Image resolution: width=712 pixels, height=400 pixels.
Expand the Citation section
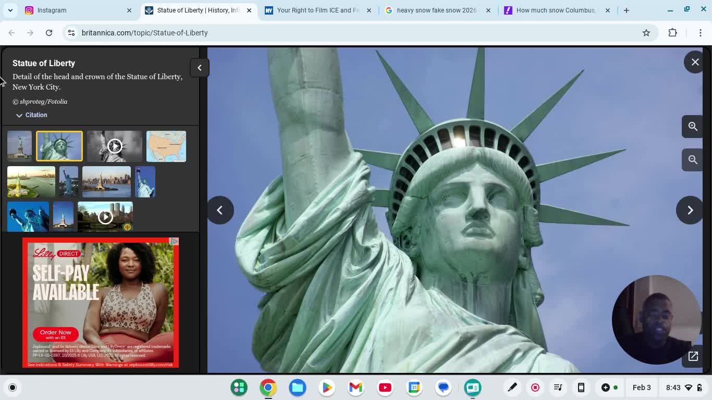point(31,115)
